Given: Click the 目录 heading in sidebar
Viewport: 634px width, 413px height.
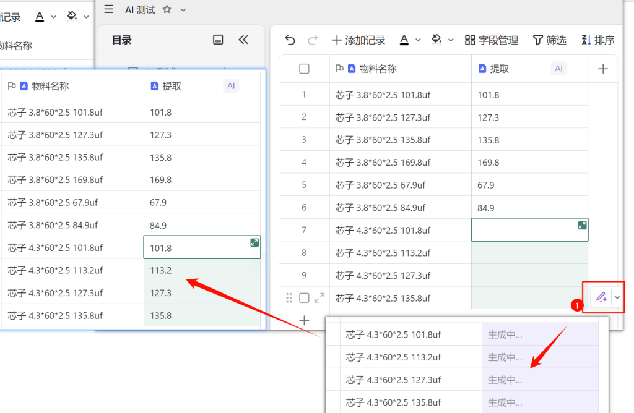Looking at the screenshot, I should click(x=122, y=40).
